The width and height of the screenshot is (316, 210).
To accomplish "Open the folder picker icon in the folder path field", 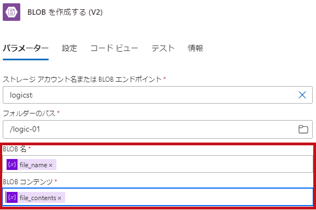I will (x=303, y=129).
